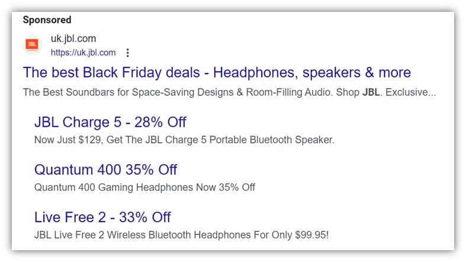Click the Sponsored label
The width and height of the screenshot is (466, 262).
click(x=47, y=20)
